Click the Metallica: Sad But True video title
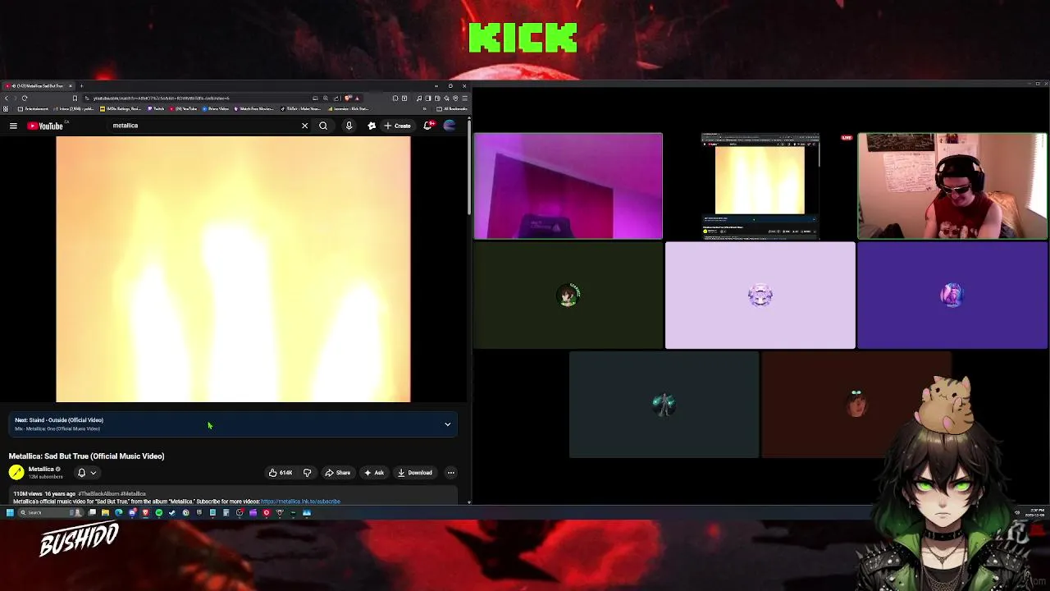The image size is (1050, 591). 86,456
